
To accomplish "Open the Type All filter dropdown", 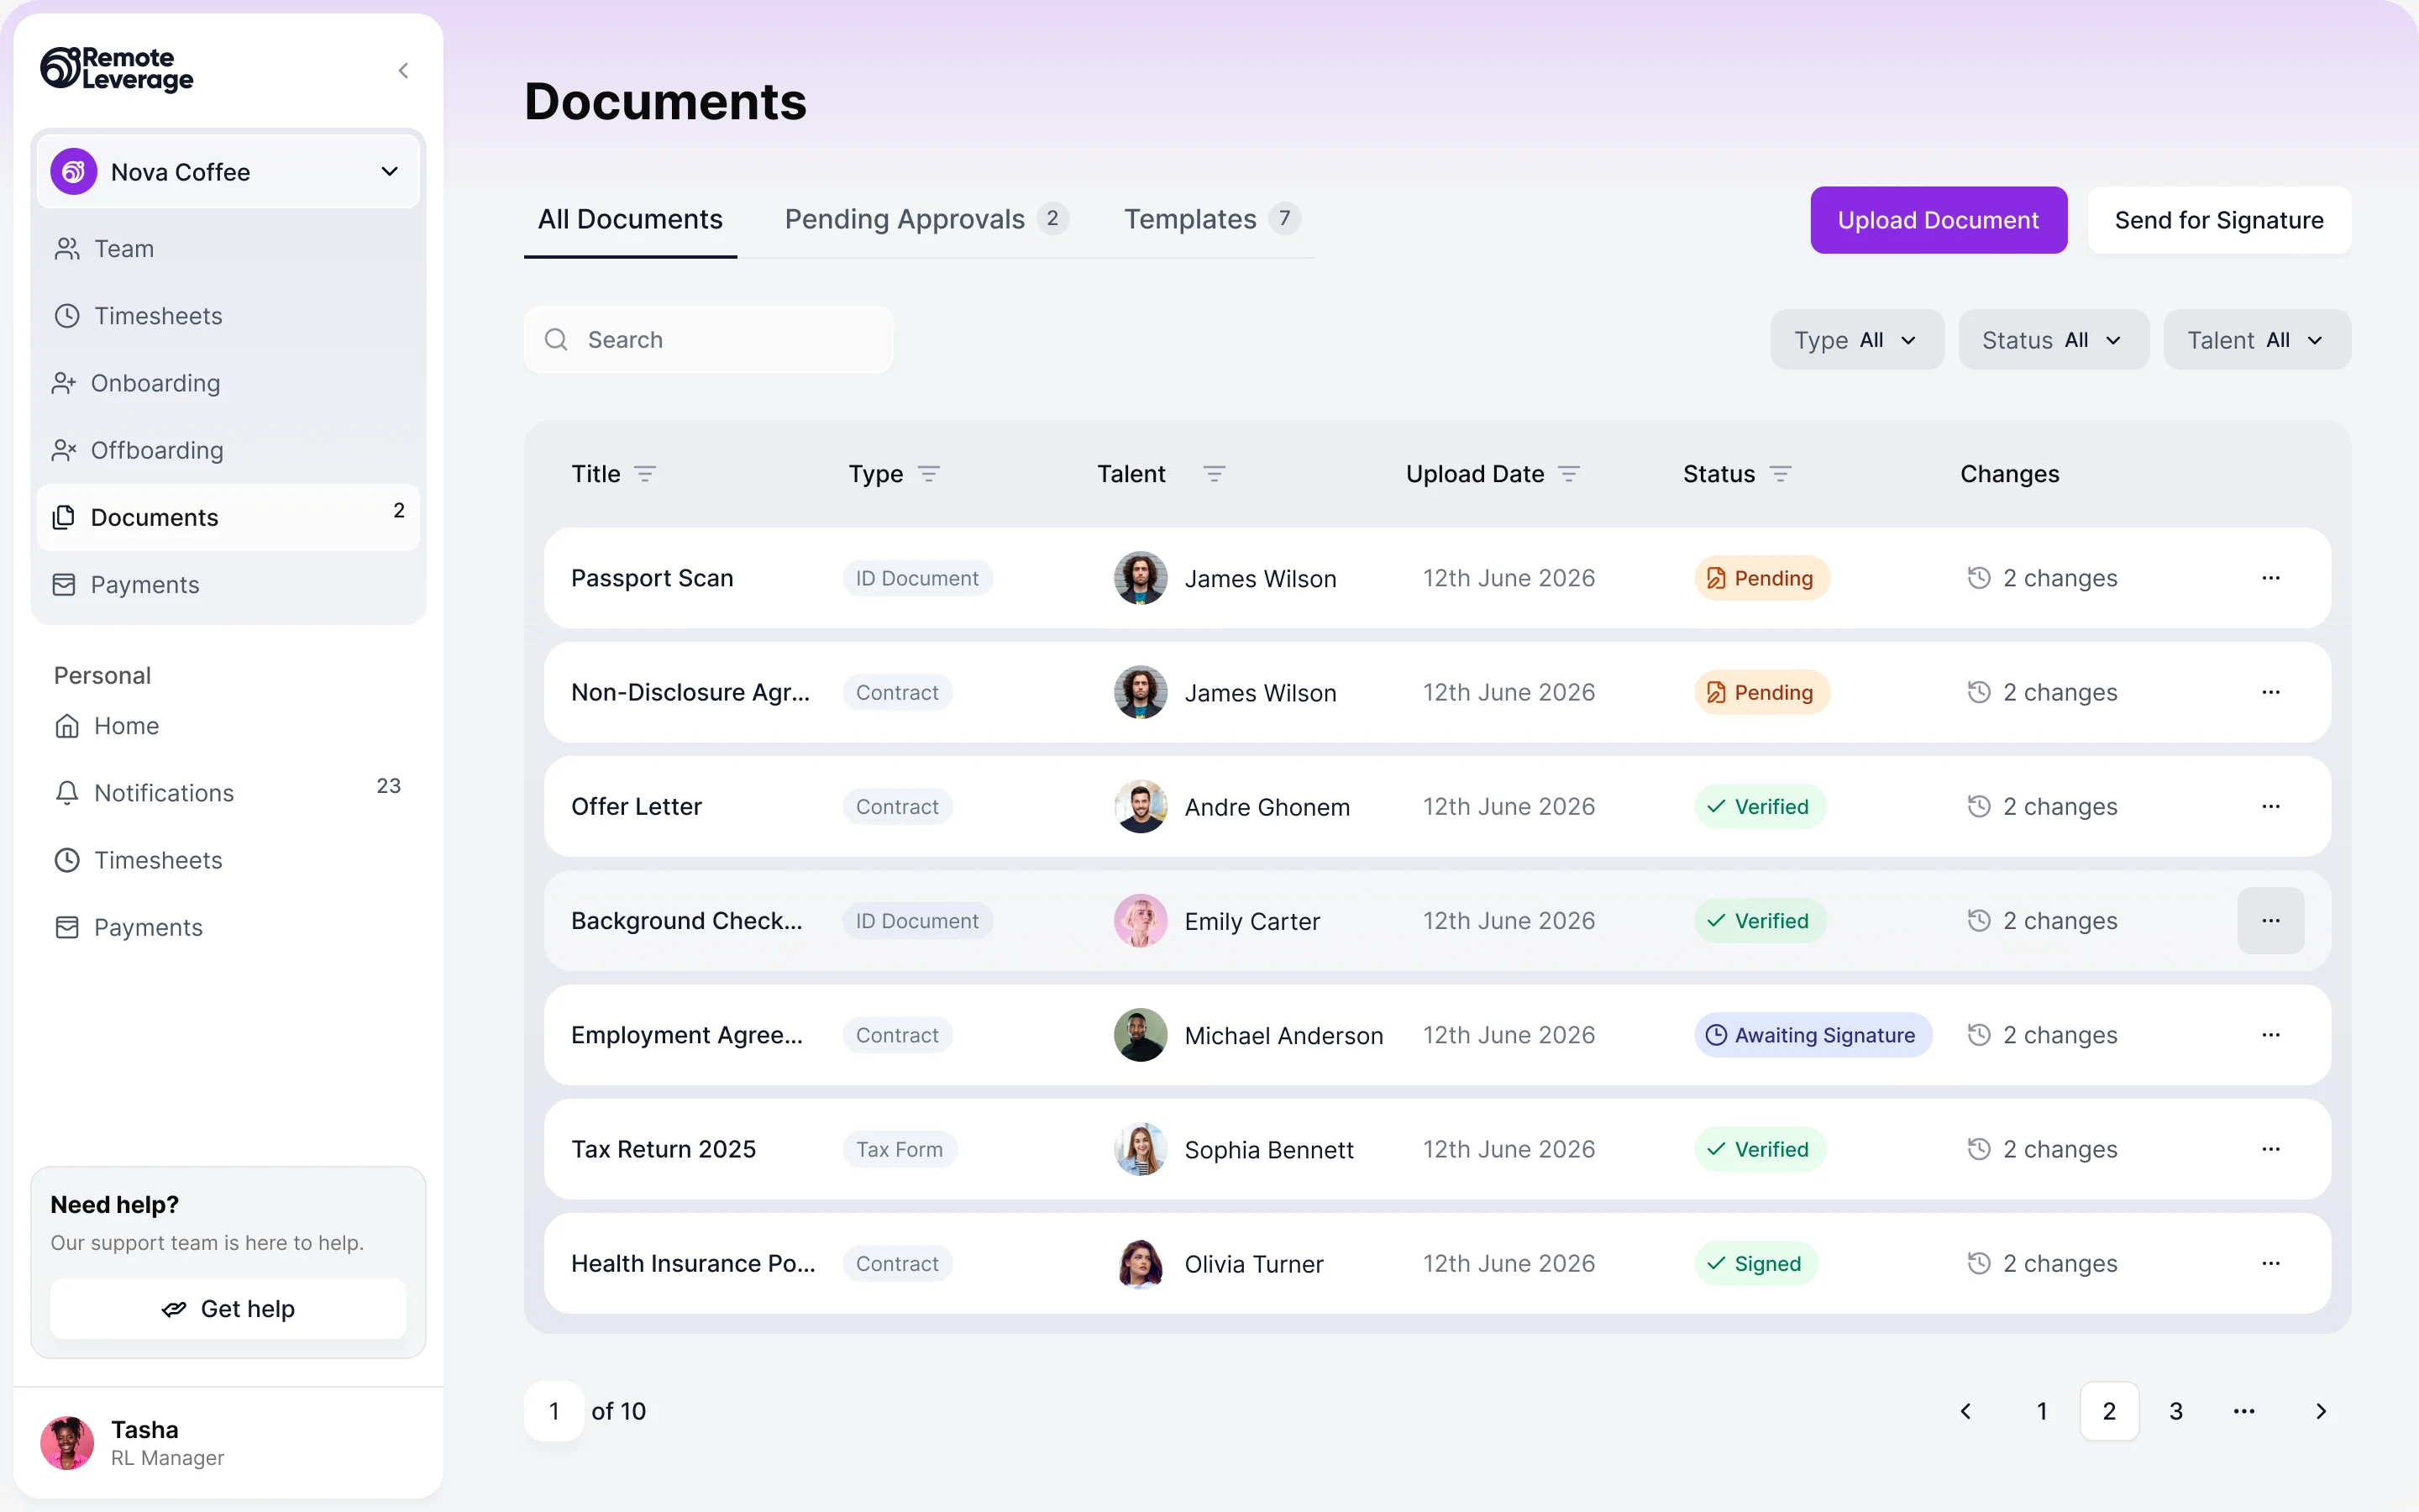I will (1856, 340).
